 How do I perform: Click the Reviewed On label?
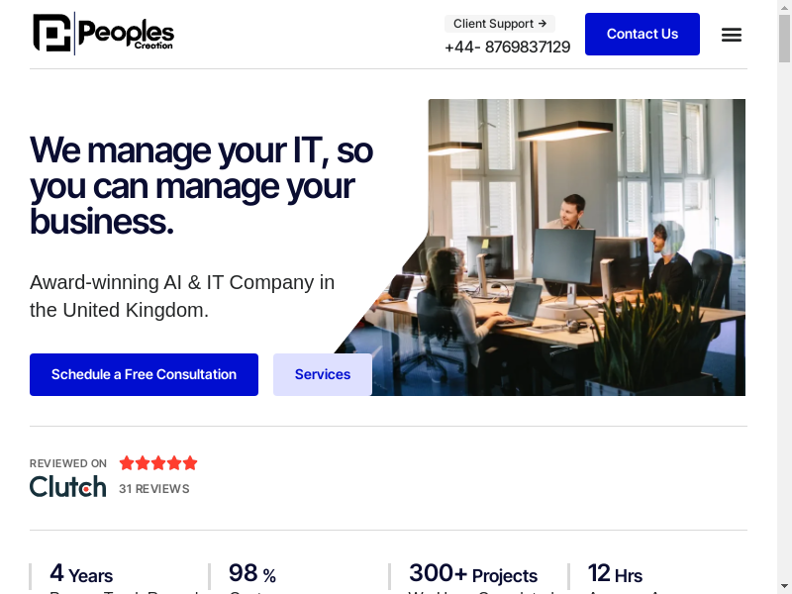[68, 463]
